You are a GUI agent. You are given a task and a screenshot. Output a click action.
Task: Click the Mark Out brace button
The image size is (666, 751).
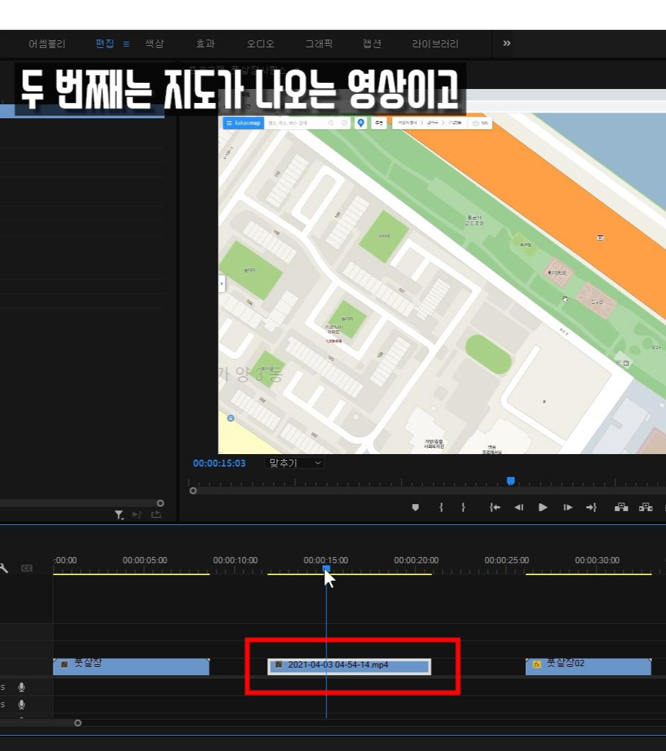click(463, 507)
